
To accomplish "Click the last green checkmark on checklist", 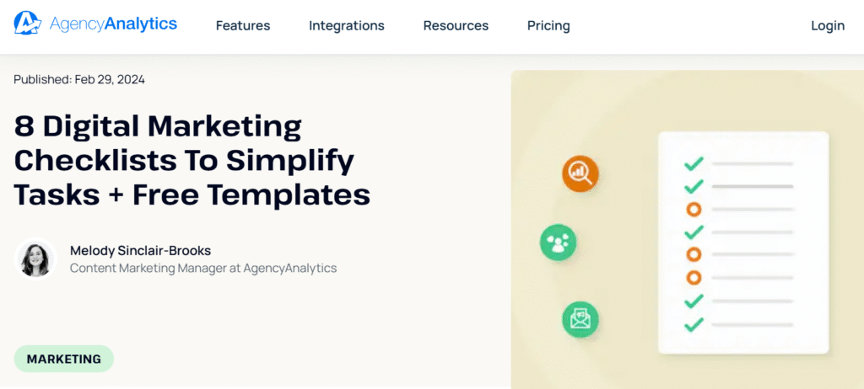I will (x=694, y=324).
